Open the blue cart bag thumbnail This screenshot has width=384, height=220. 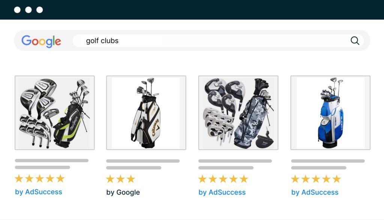[x=330, y=112]
